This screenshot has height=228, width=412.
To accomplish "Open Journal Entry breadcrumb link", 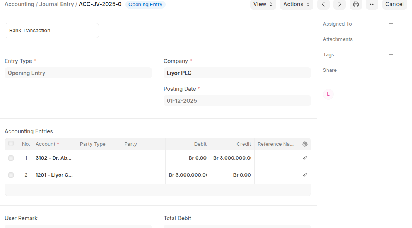I will click(56, 4).
